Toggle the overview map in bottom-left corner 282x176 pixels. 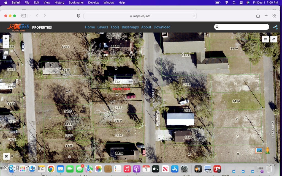(x=6, y=156)
